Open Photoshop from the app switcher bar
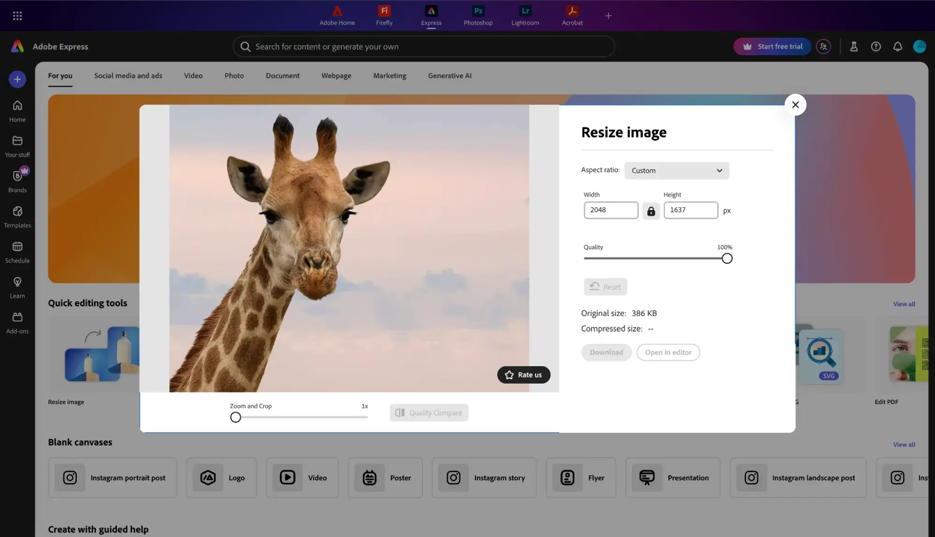This screenshot has height=537, width=935. pyautogui.click(x=478, y=15)
